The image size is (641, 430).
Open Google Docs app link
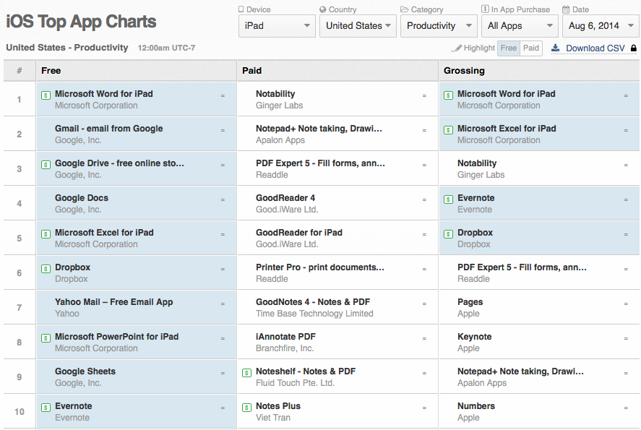pos(82,198)
